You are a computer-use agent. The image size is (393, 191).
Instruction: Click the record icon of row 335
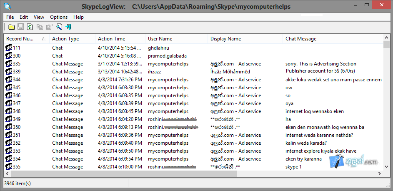click(9, 64)
